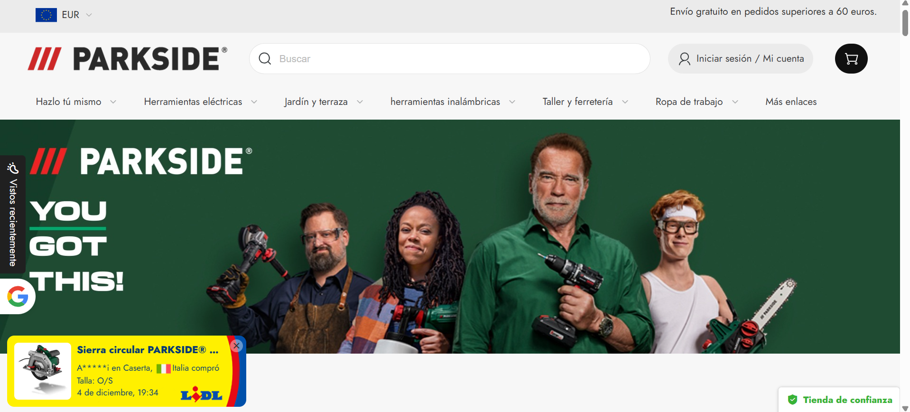Viewport: 910px width, 412px height.
Task: Click the user account icon
Action: [x=684, y=59]
